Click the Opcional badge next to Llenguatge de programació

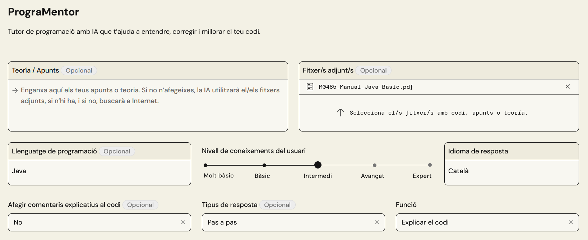117,151
